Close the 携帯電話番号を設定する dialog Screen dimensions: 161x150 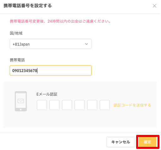coord(154,6)
